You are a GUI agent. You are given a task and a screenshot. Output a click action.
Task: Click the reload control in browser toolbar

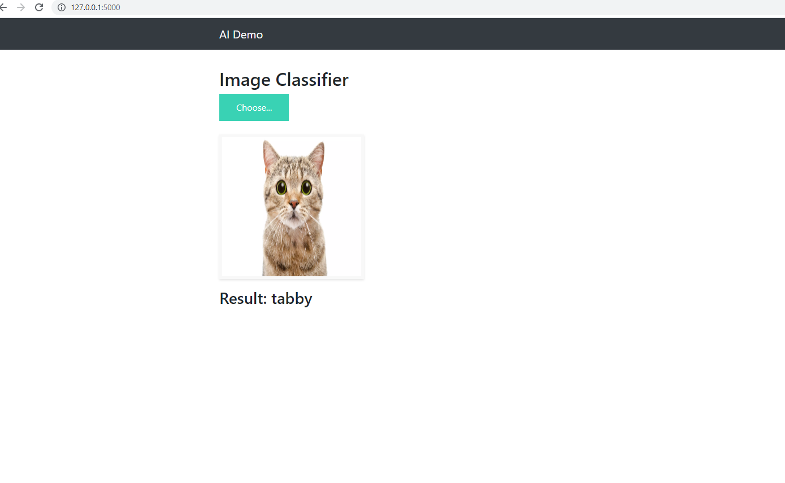[x=38, y=8]
